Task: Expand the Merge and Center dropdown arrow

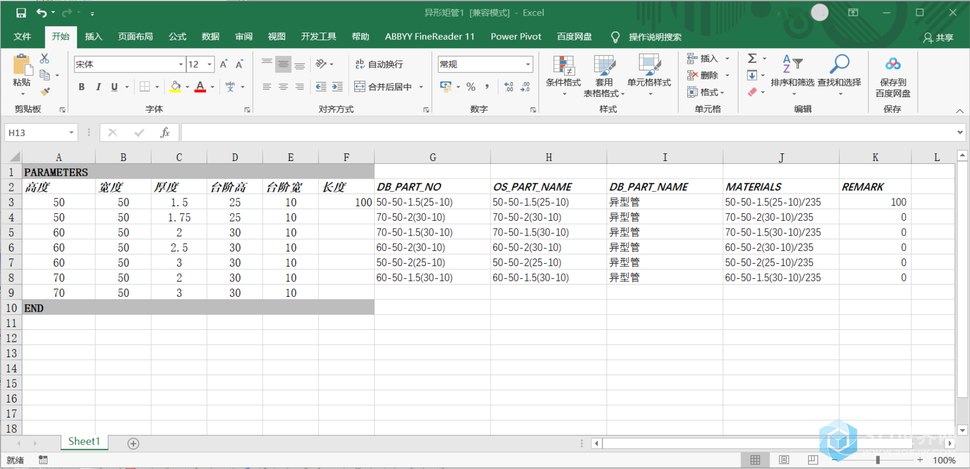Action: tap(421, 87)
